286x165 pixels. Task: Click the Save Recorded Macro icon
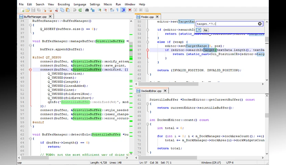146,10
